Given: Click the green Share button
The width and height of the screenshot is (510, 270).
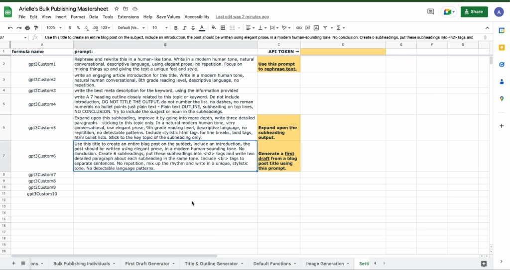Looking at the screenshot, I should tap(474, 12).
